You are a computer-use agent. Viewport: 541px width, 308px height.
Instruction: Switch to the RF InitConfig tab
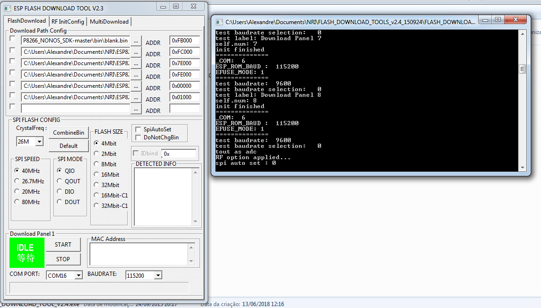tap(68, 21)
